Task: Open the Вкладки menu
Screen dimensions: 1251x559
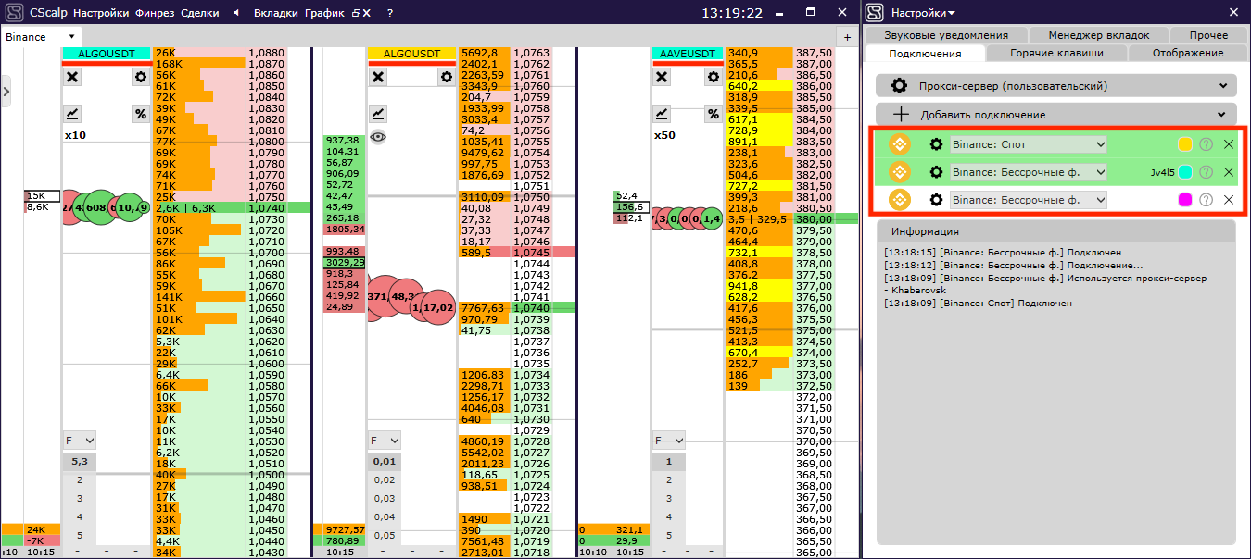Action: (x=276, y=13)
